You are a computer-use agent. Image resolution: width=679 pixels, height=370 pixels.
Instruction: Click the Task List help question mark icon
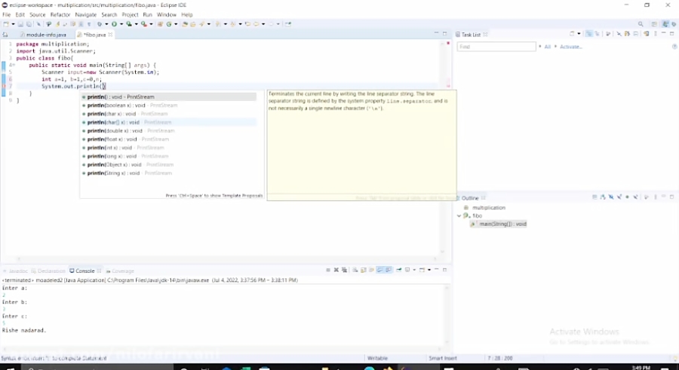tap(674, 47)
